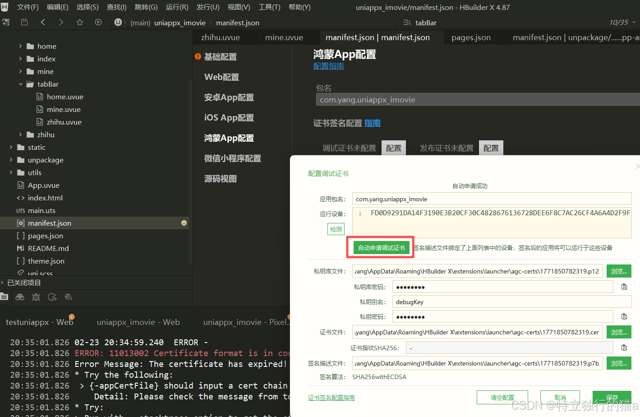Click the main.uts UTS file icon
Viewport: 640px width, 417px height.
click(21, 210)
